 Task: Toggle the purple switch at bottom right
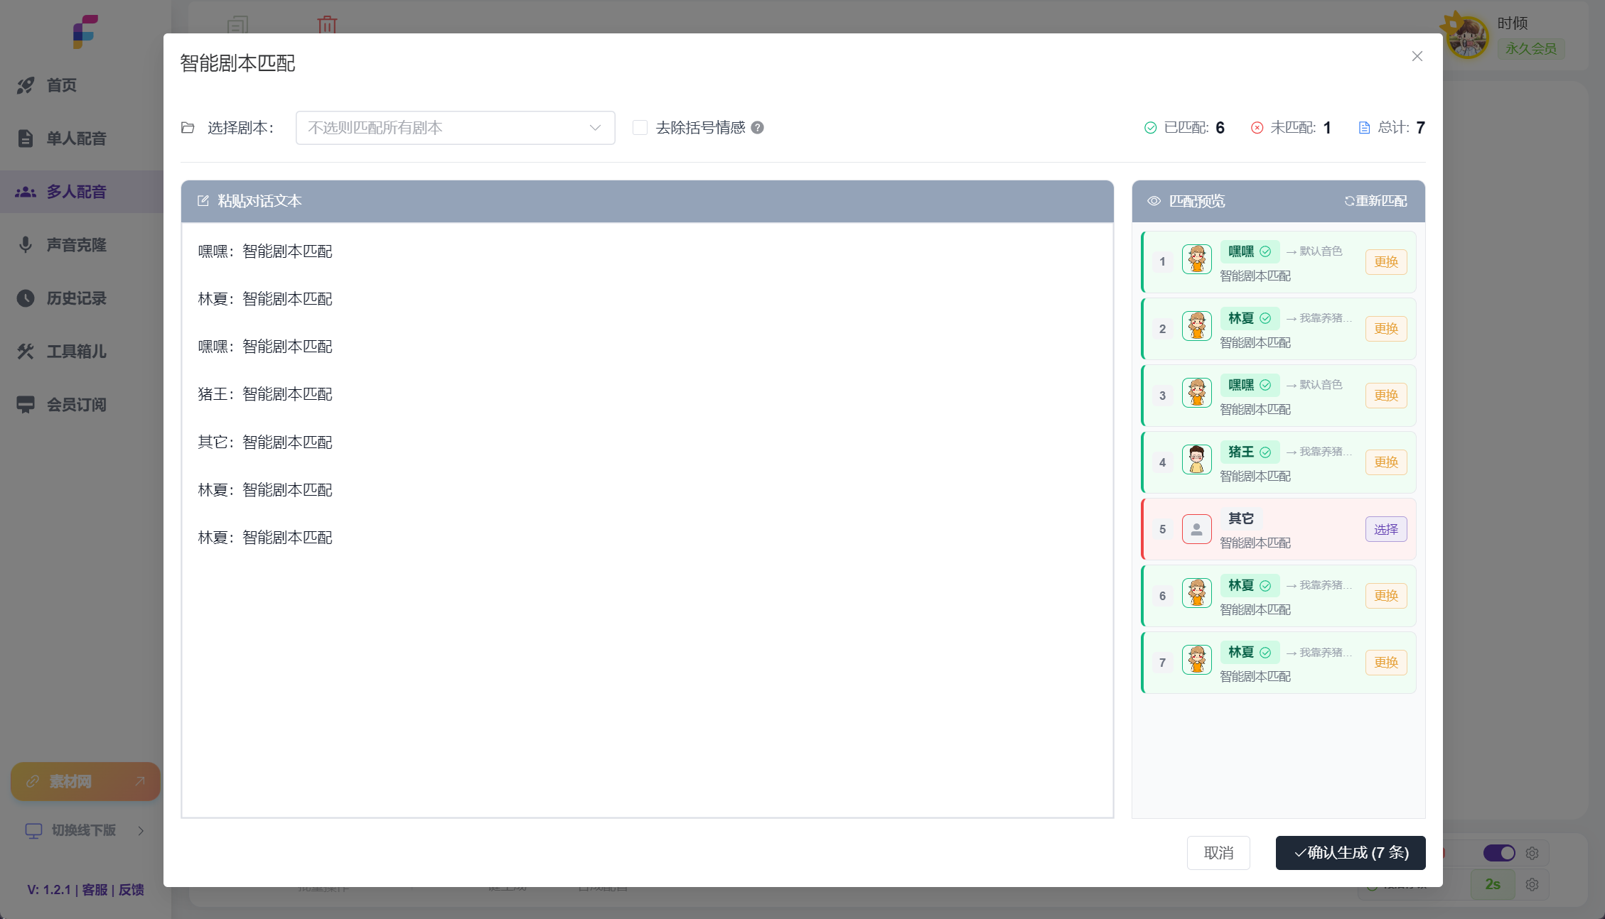(x=1499, y=853)
